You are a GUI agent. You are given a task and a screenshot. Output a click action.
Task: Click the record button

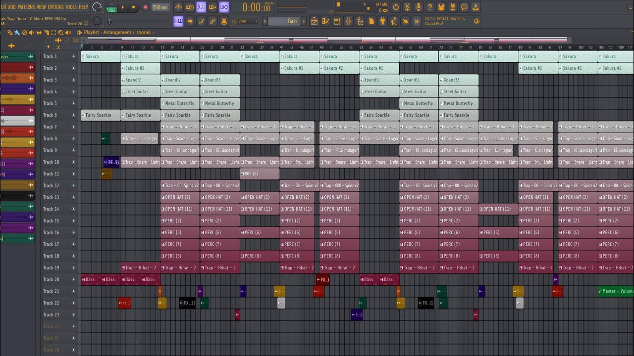(x=146, y=7)
